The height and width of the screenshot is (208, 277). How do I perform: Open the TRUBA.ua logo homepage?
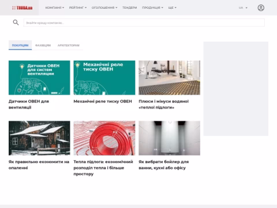coord(22,8)
